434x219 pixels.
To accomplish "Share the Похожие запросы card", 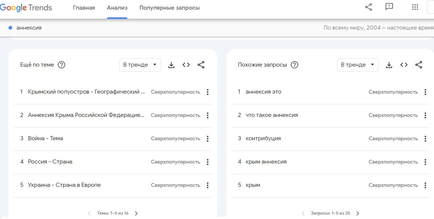I will pos(419,65).
